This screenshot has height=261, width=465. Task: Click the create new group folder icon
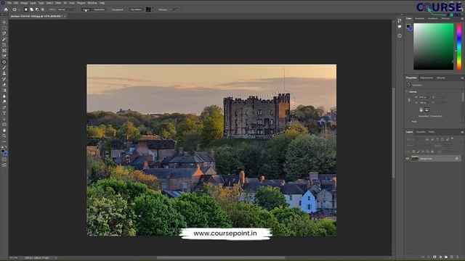446,257
